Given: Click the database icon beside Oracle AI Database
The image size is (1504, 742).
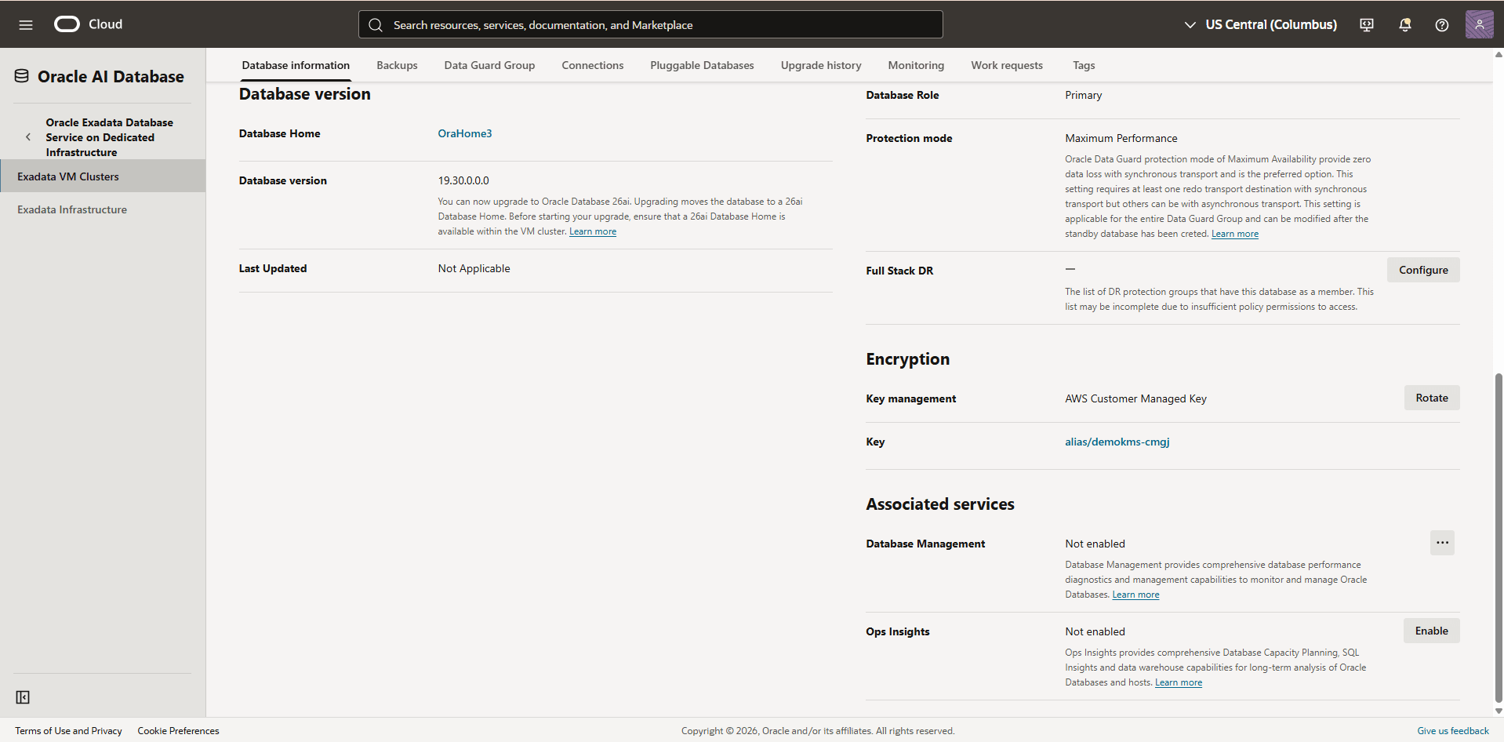Looking at the screenshot, I should (x=22, y=75).
